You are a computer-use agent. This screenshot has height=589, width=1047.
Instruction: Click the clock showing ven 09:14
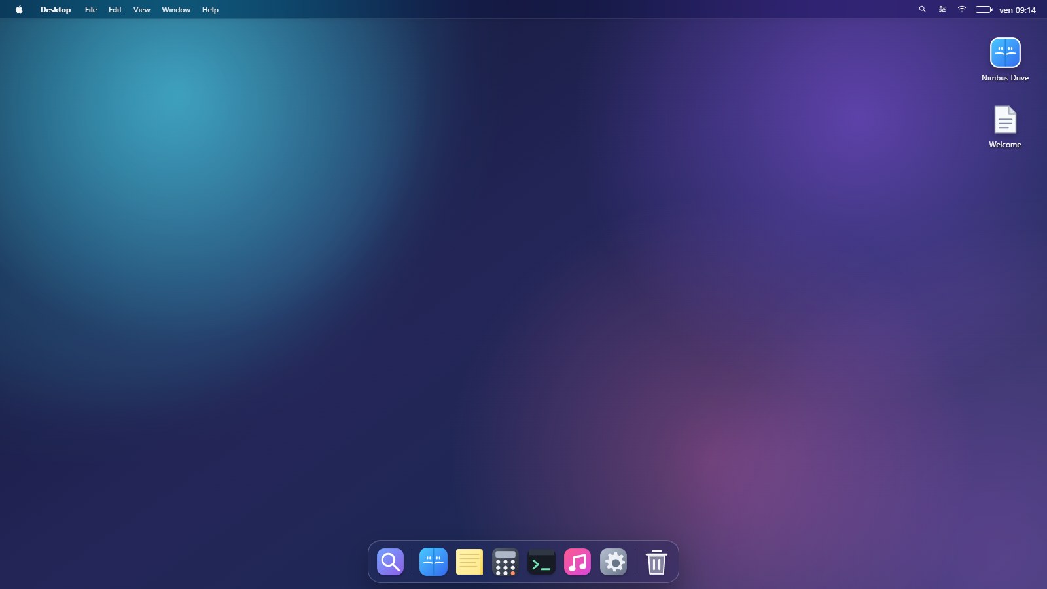[1018, 10]
